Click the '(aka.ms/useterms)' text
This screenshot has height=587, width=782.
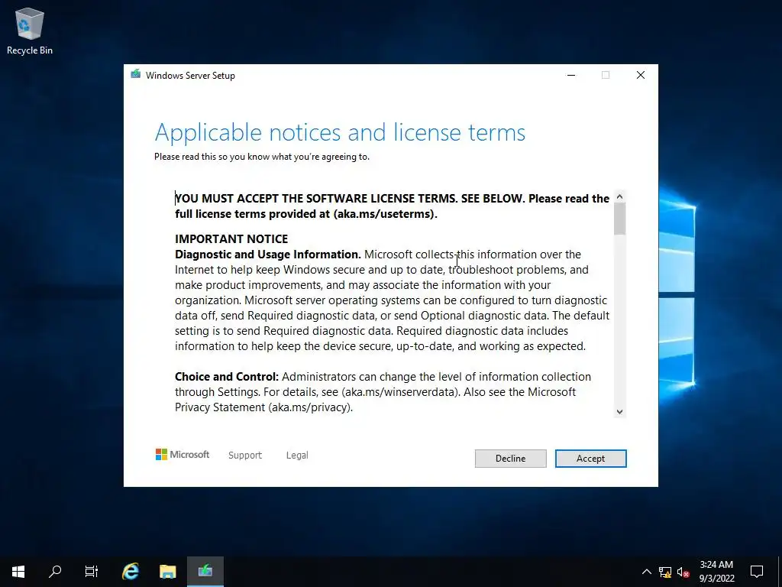coord(386,214)
